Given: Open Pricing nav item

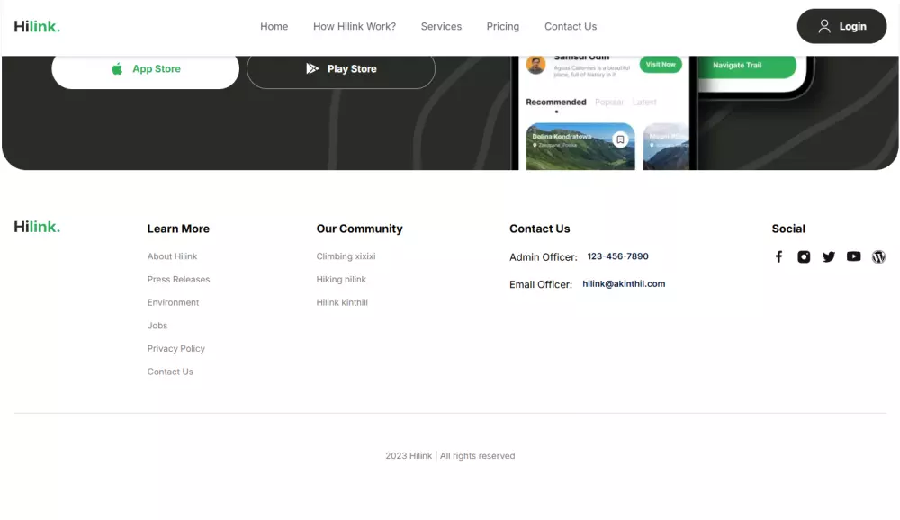Looking at the screenshot, I should tap(503, 26).
